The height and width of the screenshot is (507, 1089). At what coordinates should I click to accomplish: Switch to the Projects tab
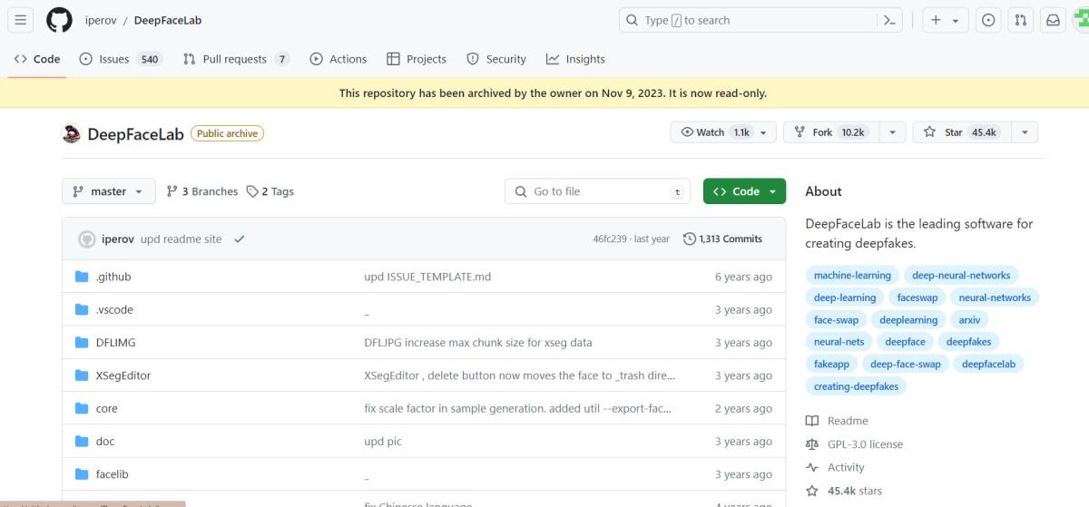(x=417, y=59)
